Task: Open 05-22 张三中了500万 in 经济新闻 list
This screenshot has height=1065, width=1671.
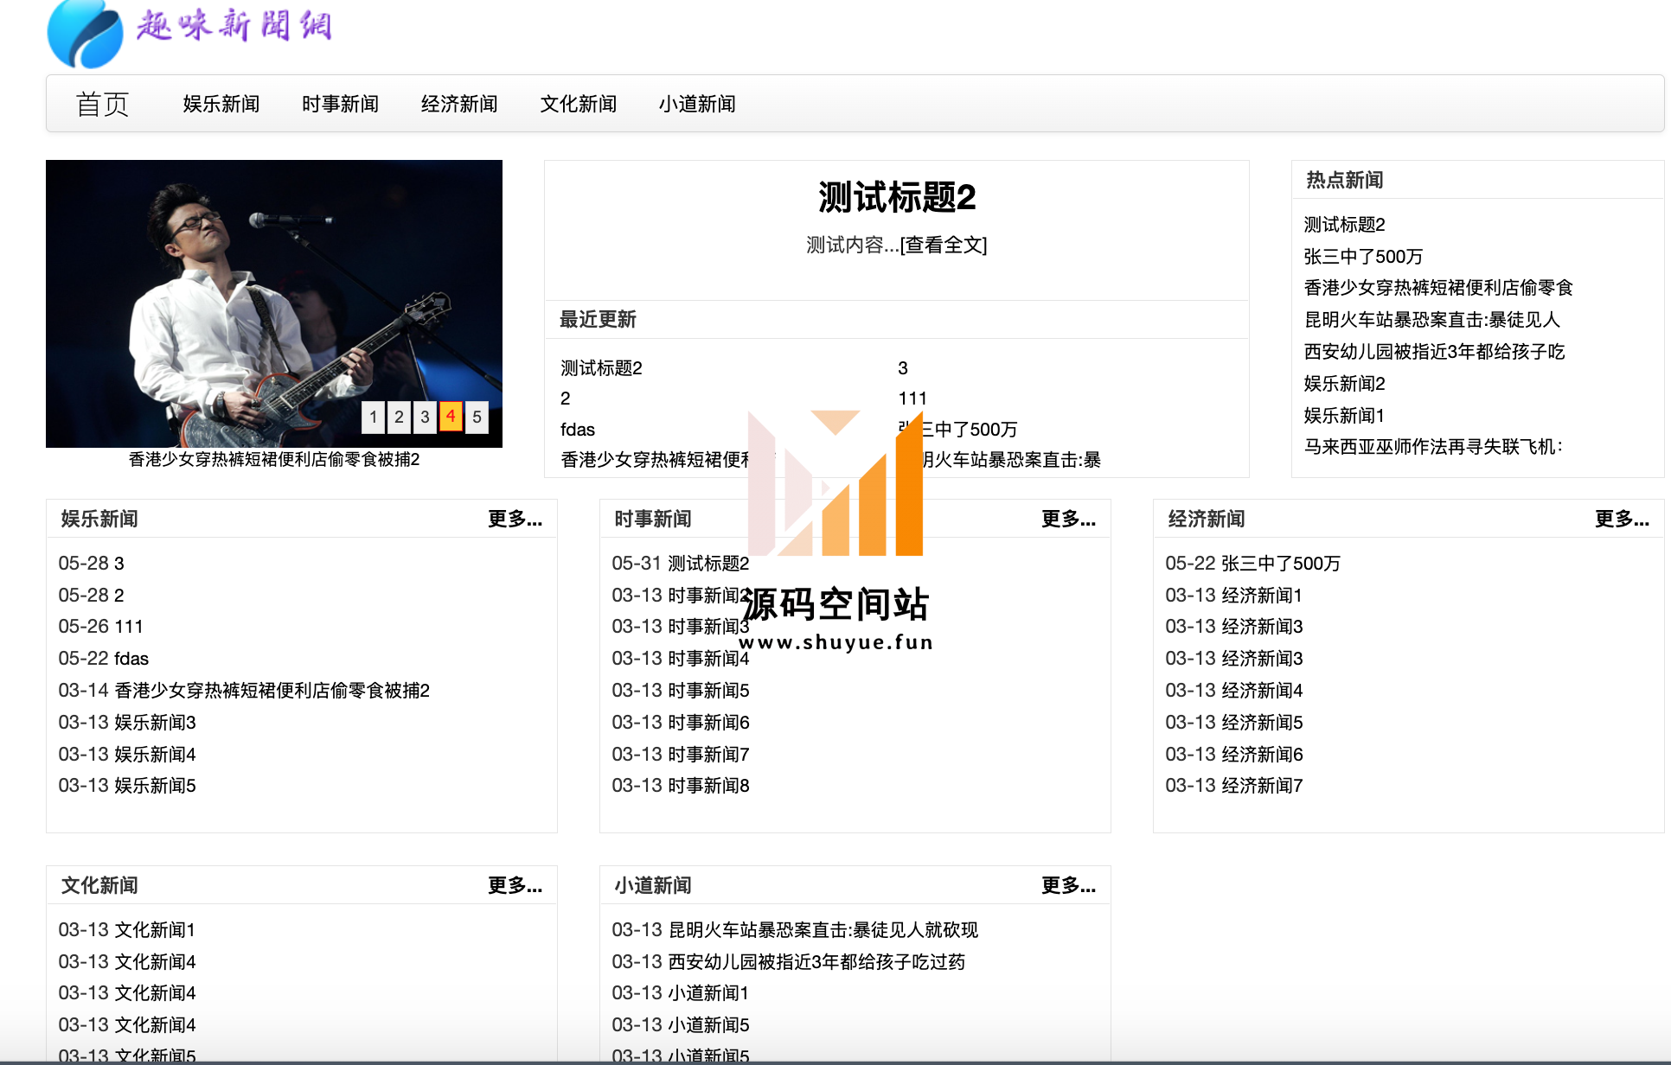Action: coord(1253,564)
